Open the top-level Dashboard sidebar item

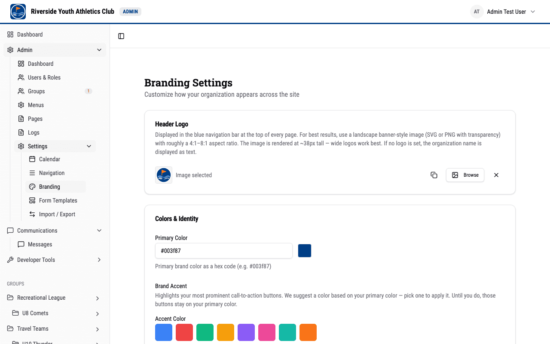coord(55,34)
